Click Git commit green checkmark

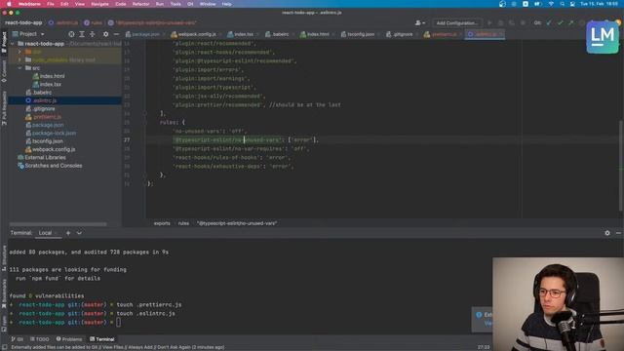[561, 23]
